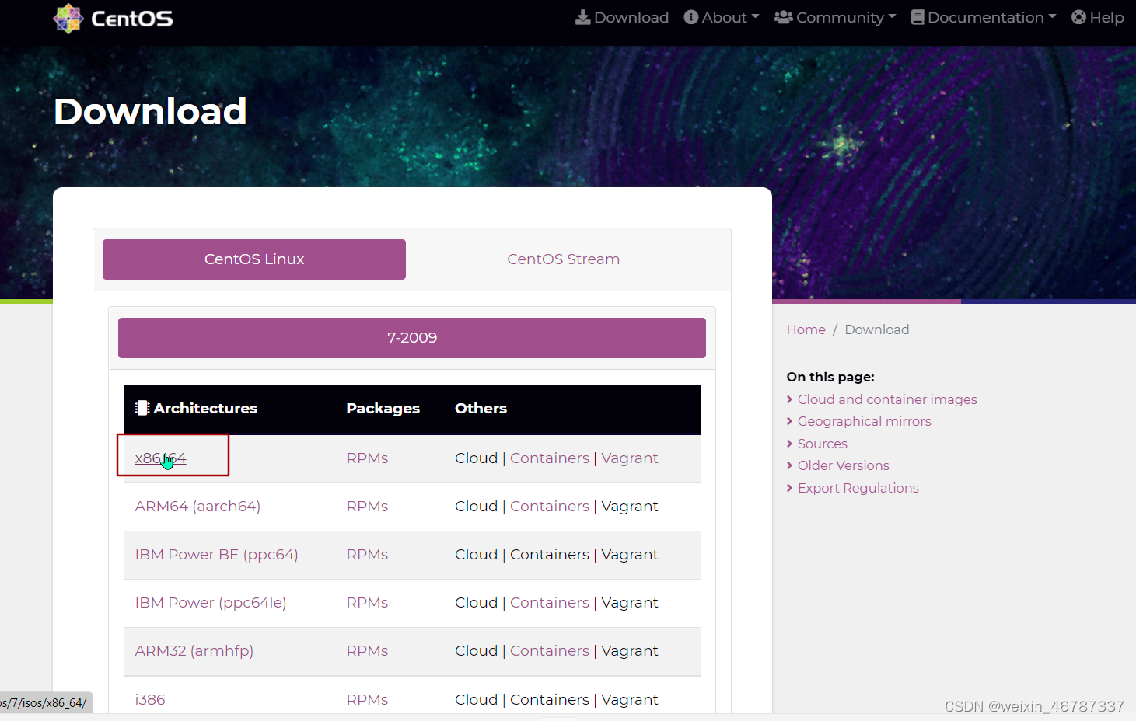The height and width of the screenshot is (721, 1136).
Task: Open Containers link in ARM32 row
Action: click(550, 651)
